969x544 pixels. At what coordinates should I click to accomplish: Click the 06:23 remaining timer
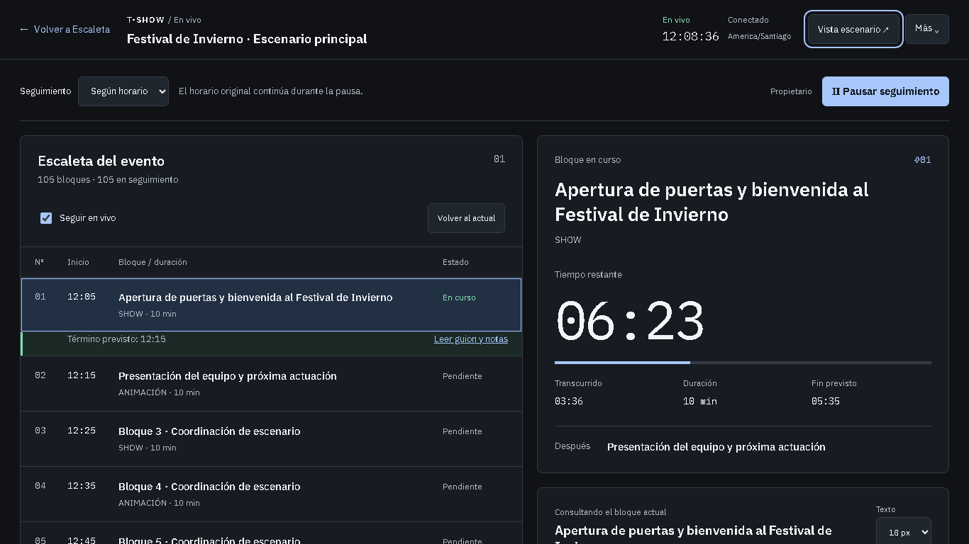(x=630, y=322)
